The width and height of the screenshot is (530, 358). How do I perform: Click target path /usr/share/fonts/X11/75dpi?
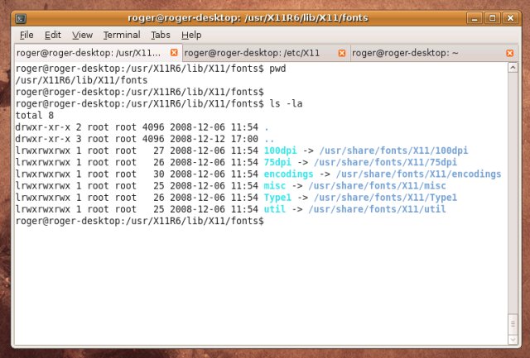385,162
